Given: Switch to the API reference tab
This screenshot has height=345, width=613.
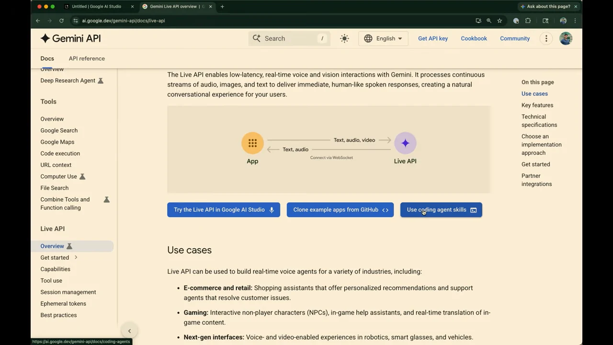Looking at the screenshot, I should [87, 58].
